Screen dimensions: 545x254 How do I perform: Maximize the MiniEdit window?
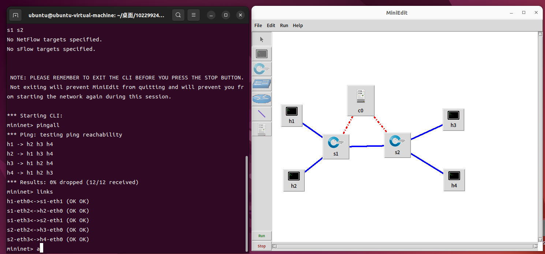pos(524,12)
